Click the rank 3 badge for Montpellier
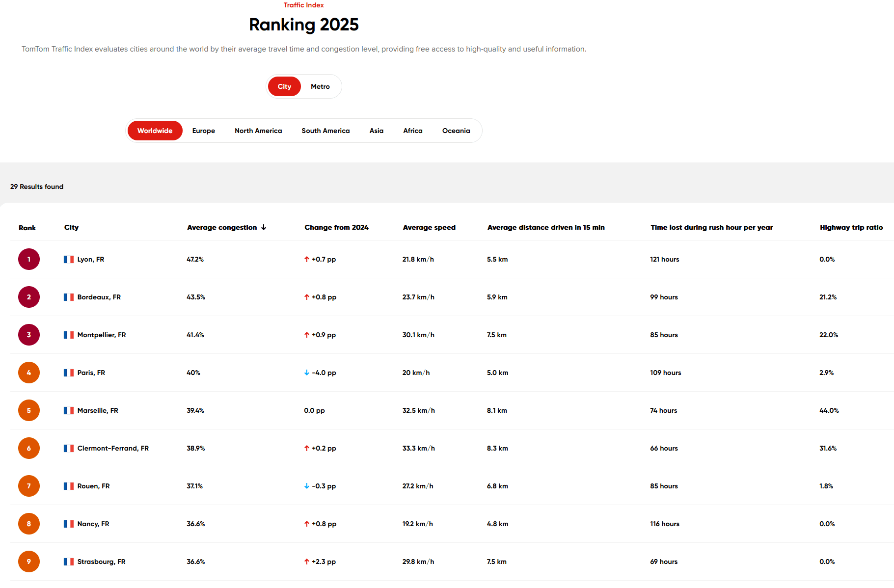This screenshot has height=588, width=894. [x=29, y=335]
